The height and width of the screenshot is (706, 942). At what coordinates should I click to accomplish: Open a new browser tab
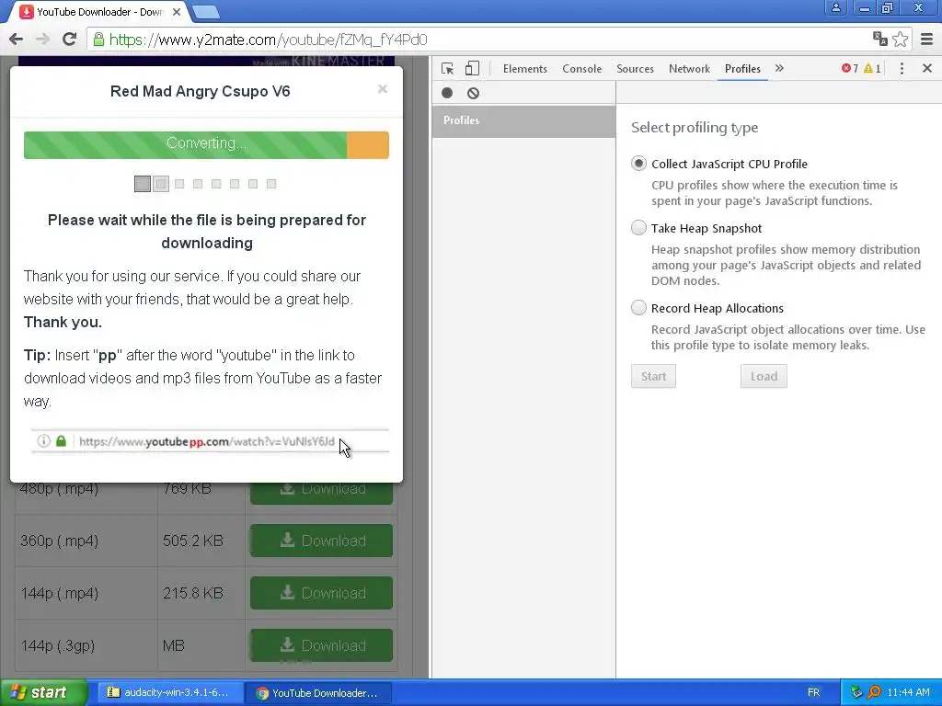pos(206,11)
